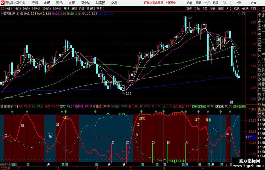Click the 2024年 date axis label
265x170 pixels.
pos(5,168)
